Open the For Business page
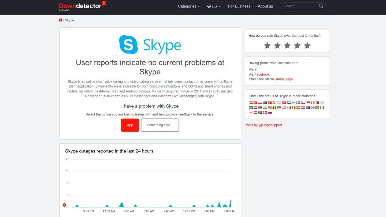386x217 pixels. 239,6
